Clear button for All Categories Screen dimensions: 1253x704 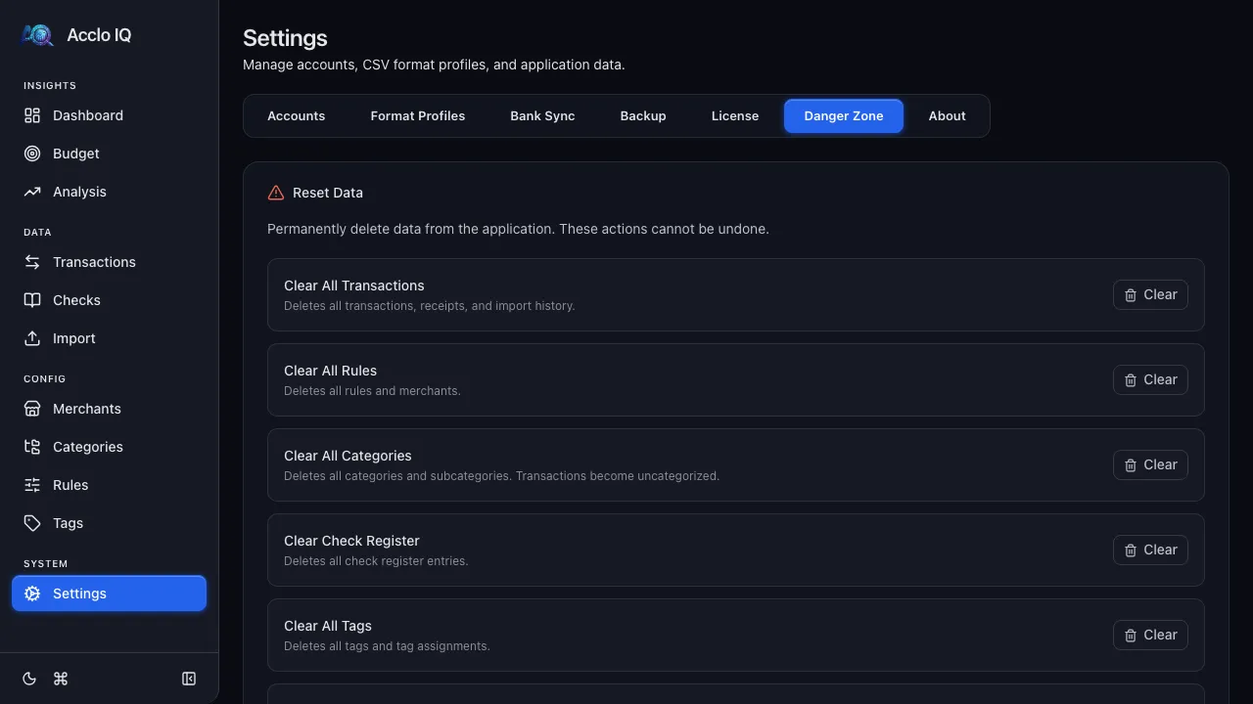[1150, 464]
